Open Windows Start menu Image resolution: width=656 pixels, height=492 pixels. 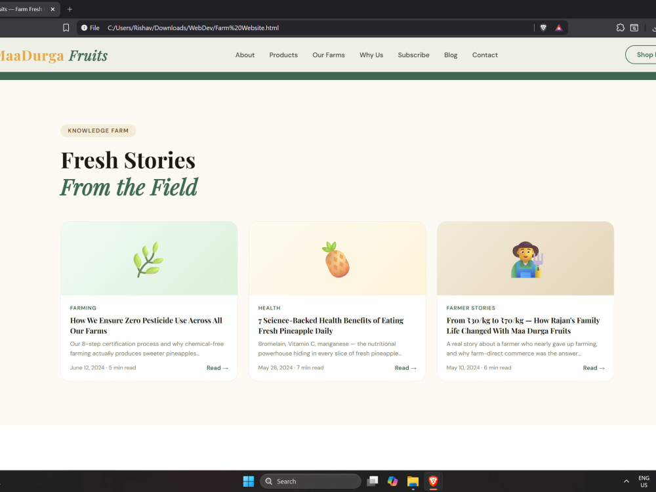coord(249,481)
